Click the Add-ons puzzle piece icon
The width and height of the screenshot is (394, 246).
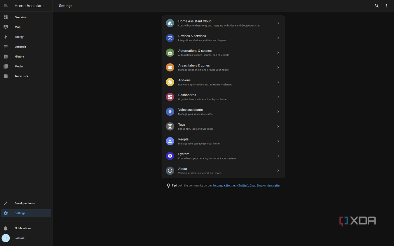(170, 82)
